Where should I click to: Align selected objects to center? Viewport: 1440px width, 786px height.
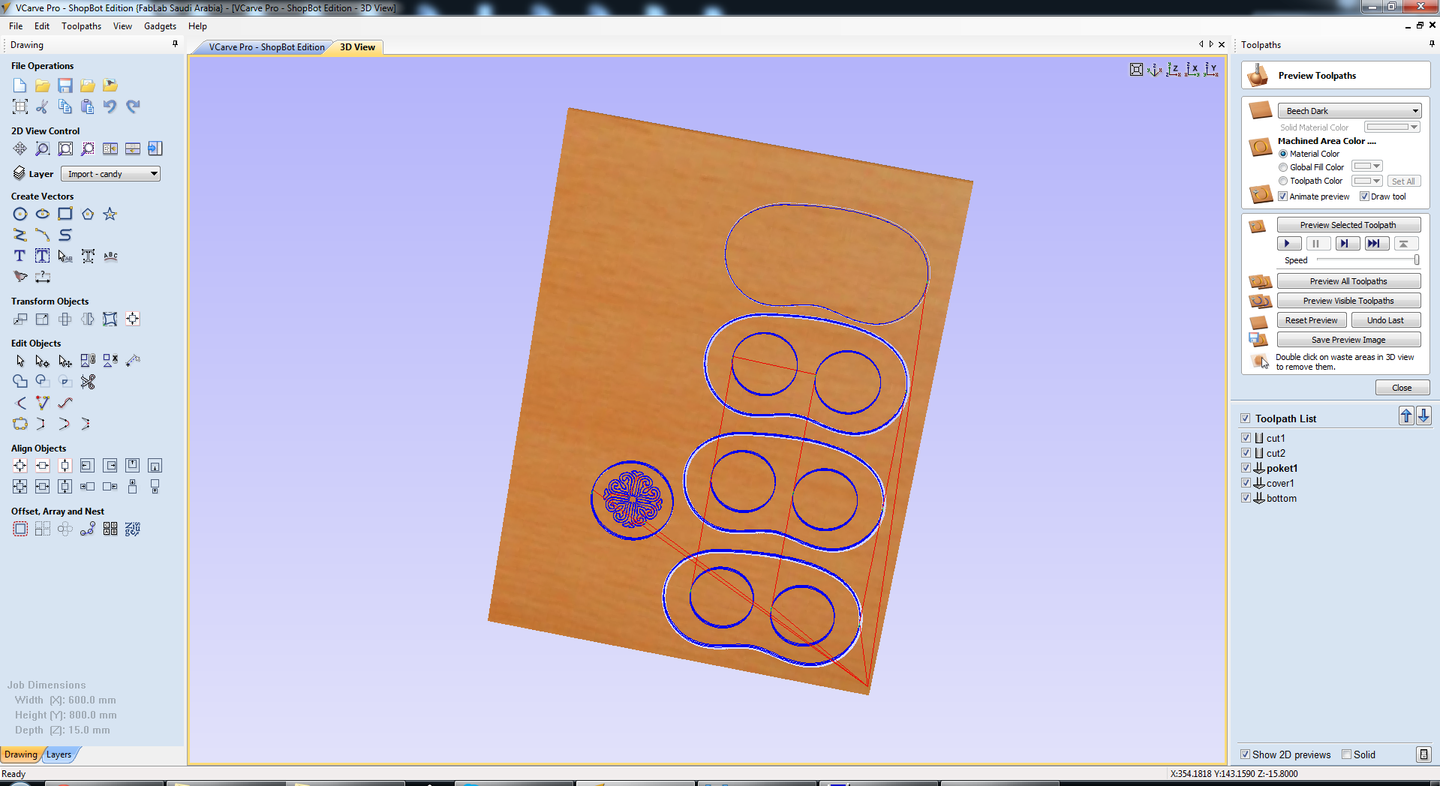click(x=20, y=466)
